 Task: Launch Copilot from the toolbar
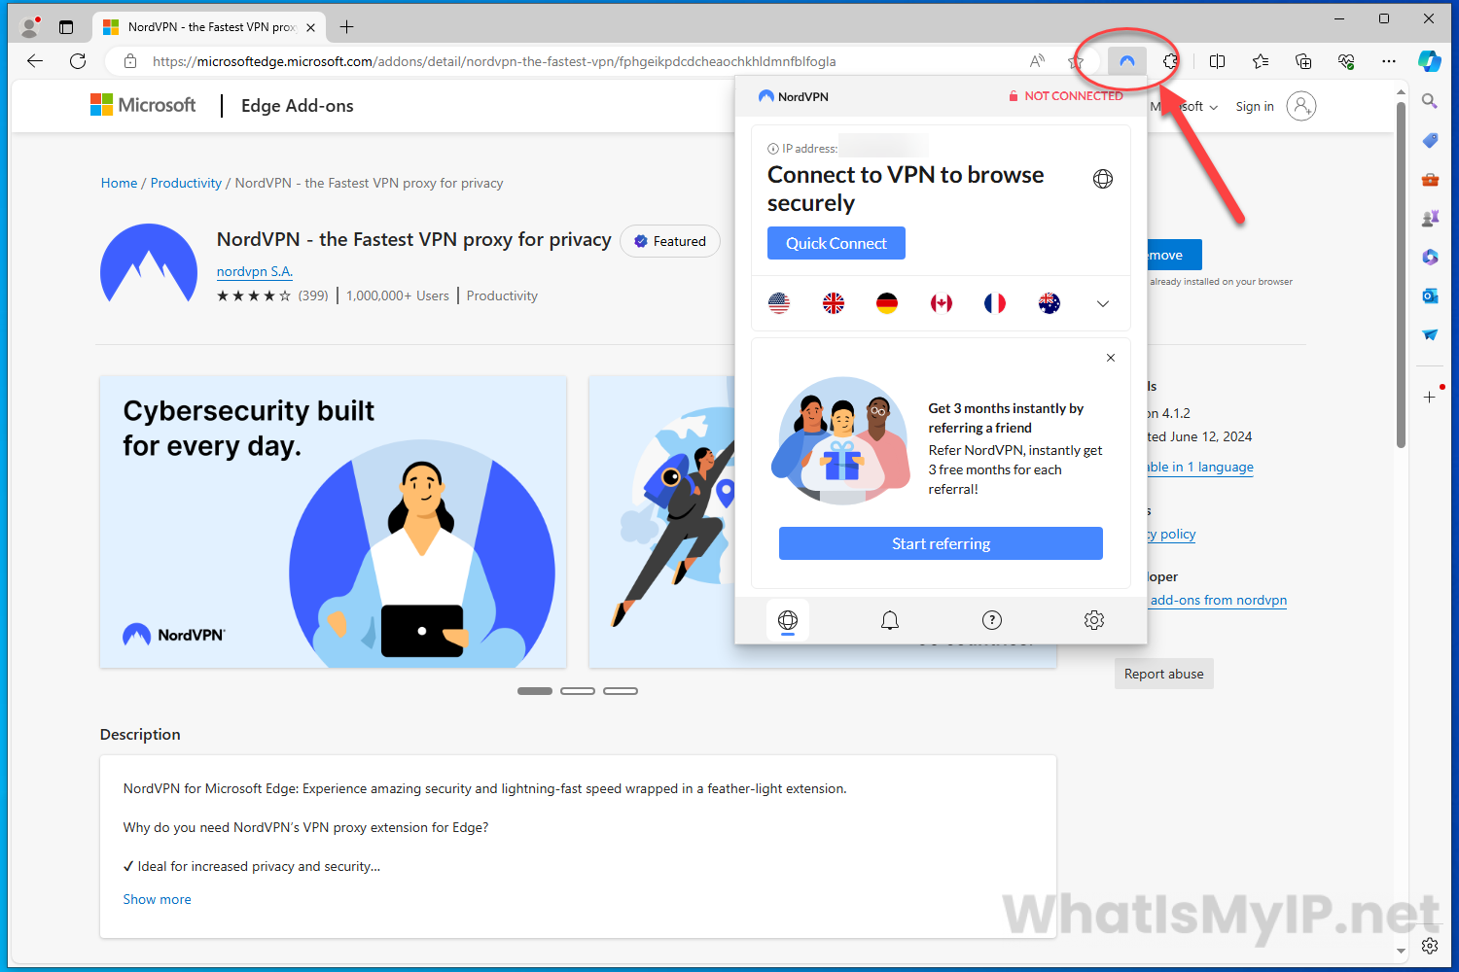click(1429, 61)
